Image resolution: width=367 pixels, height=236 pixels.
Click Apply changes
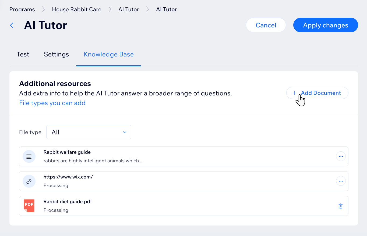click(325, 25)
